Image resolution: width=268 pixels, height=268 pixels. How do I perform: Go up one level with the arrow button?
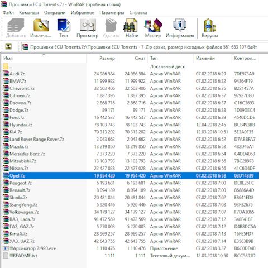click(x=8, y=46)
